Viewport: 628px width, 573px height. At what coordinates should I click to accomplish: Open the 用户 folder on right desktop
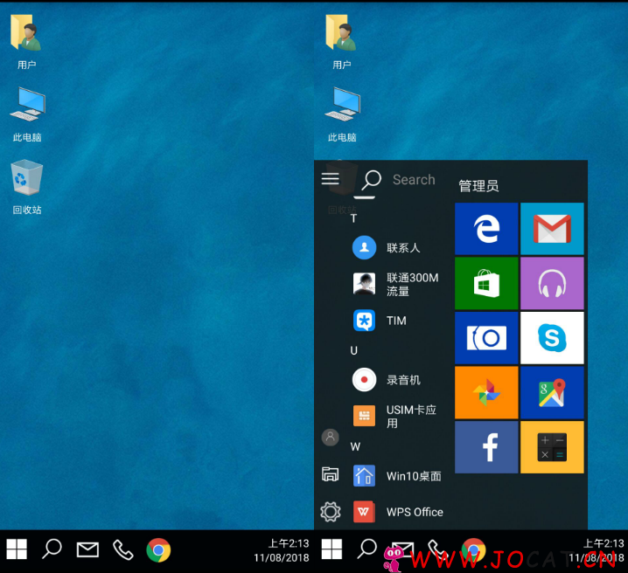point(341,42)
